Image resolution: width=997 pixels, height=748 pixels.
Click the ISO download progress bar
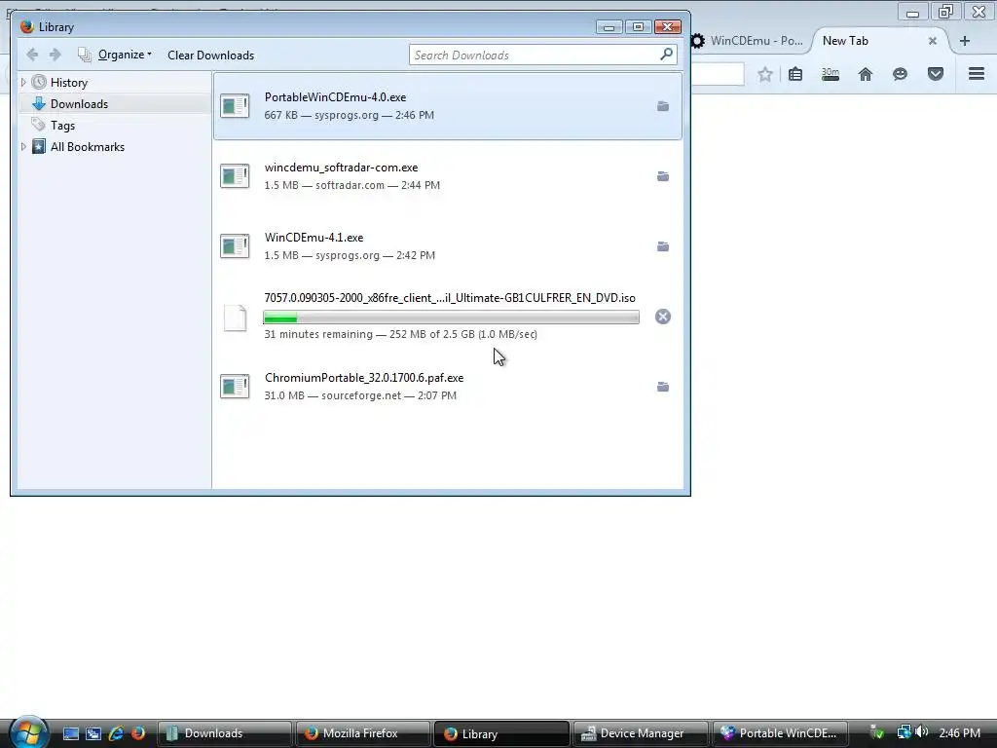point(451,318)
